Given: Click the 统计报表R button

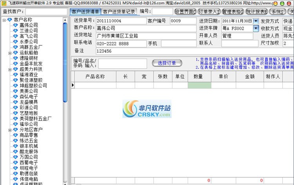Looking at the screenshot, I should pyautogui.click(x=257, y=12).
